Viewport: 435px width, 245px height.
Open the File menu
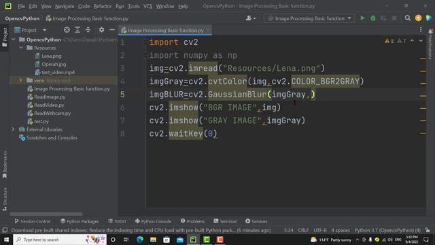point(21,6)
